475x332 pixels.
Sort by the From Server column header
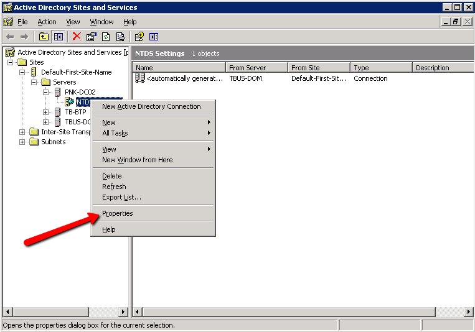256,68
